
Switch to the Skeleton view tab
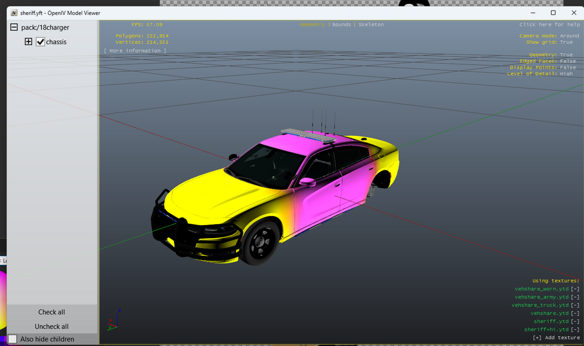click(x=371, y=25)
